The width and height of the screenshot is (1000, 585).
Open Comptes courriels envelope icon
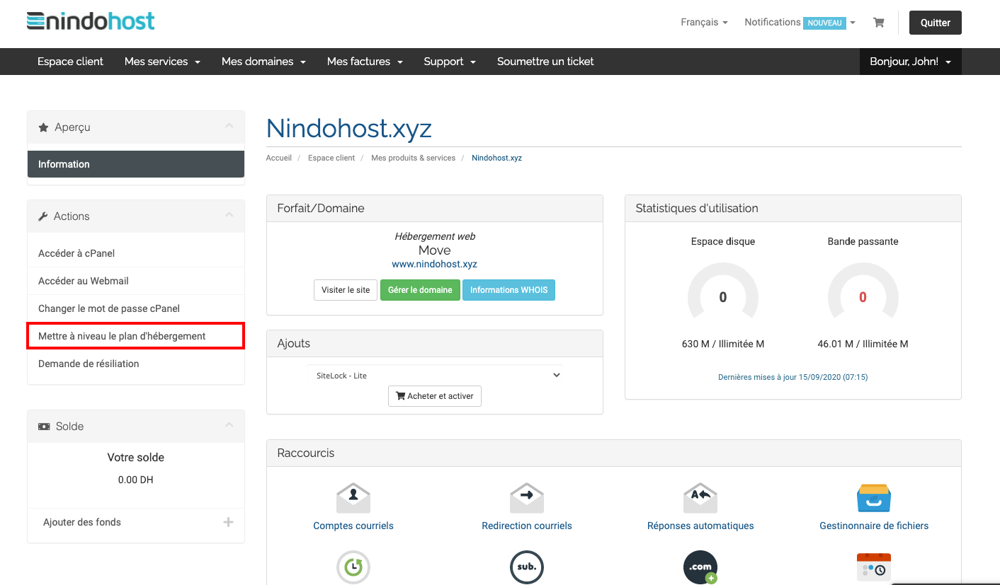click(x=353, y=498)
